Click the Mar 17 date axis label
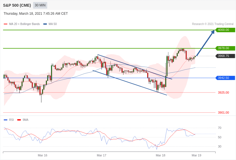Image resolution: width=236 pixels, height=160 pixels. [x=101, y=155]
